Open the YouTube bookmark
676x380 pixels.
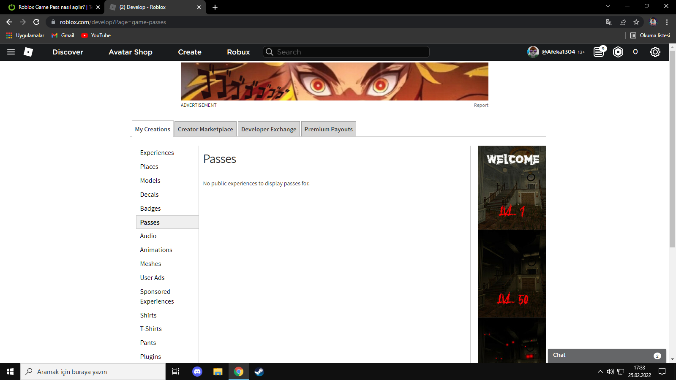tap(96, 35)
